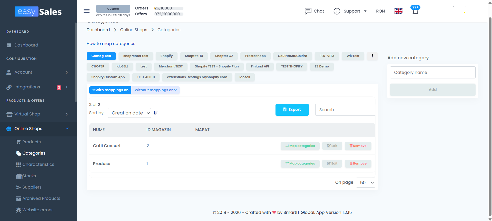The width and height of the screenshot is (492, 221).
Task: Open Stocks sidebar item
Action: (x=26, y=176)
